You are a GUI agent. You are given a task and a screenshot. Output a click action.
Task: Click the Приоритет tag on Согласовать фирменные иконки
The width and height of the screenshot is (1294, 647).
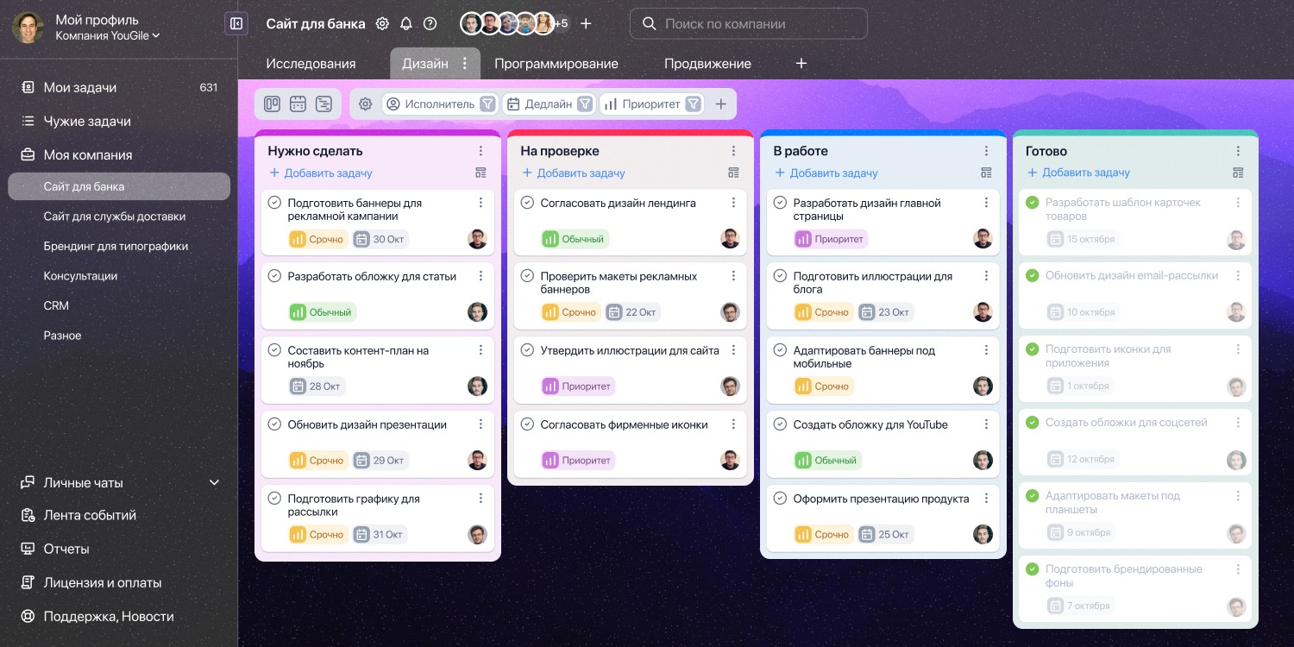point(577,461)
